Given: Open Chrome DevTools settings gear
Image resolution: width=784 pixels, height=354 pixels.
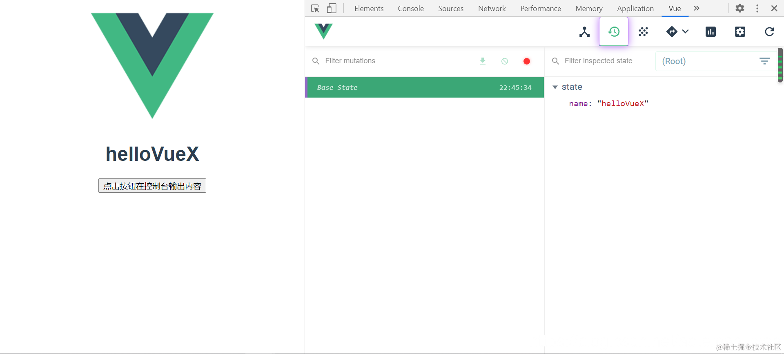Looking at the screenshot, I should click(x=740, y=8).
